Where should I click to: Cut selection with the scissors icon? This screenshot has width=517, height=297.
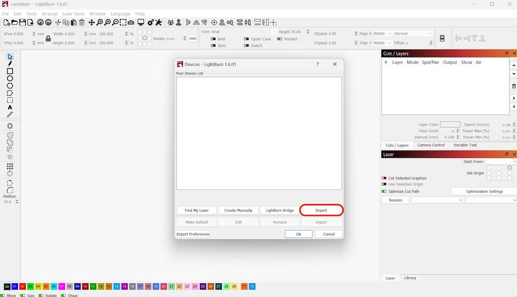click(58, 22)
